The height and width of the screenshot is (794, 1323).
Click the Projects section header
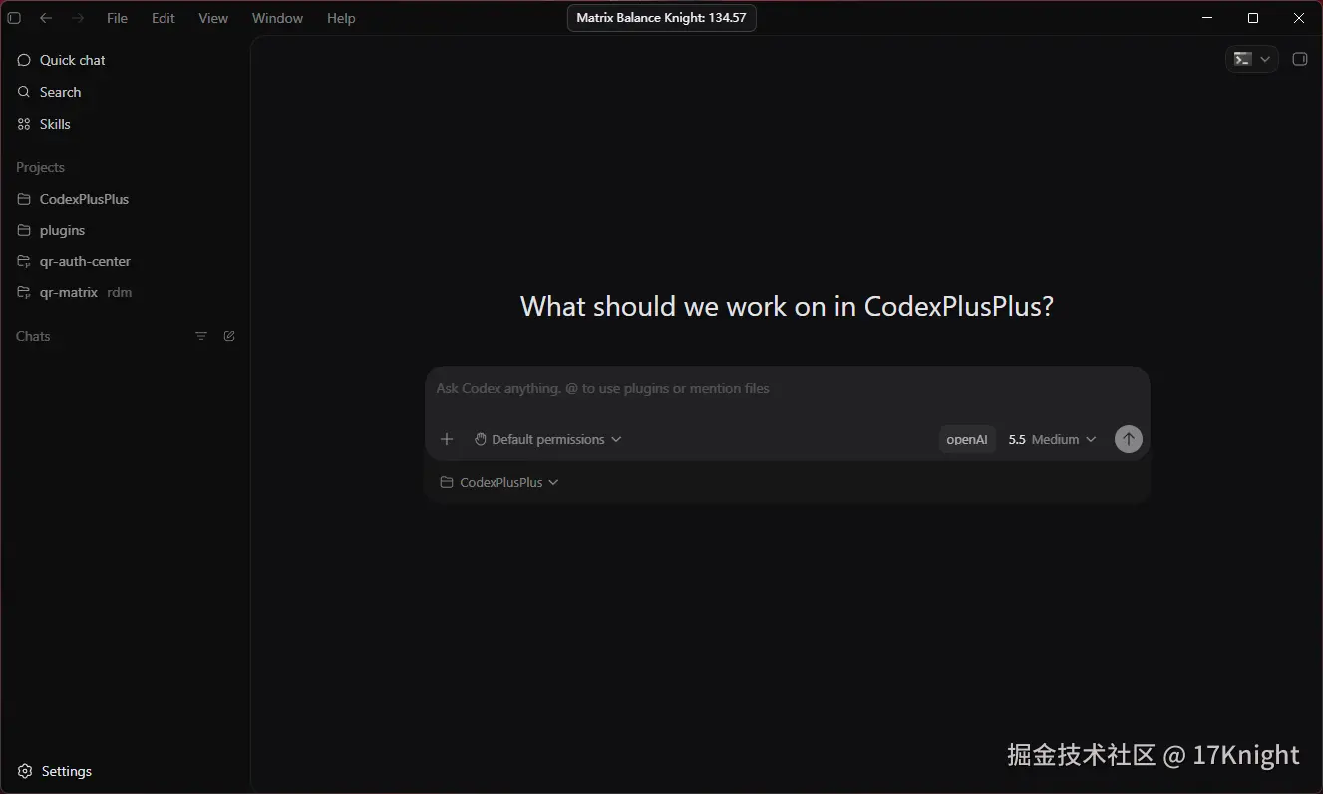(x=40, y=167)
